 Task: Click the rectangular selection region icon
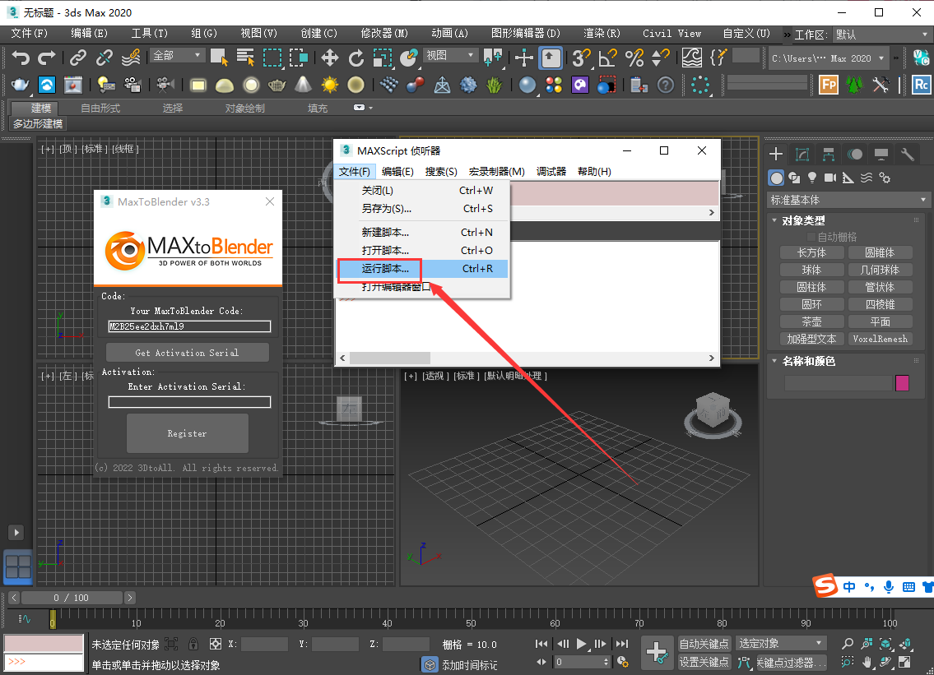point(272,58)
